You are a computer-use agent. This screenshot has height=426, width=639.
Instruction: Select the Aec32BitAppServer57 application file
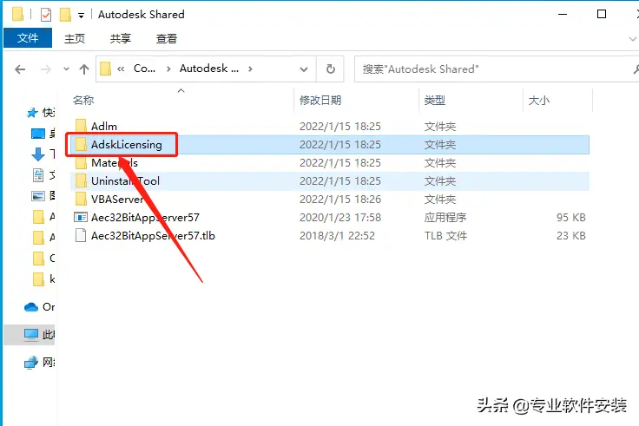(x=330, y=218)
